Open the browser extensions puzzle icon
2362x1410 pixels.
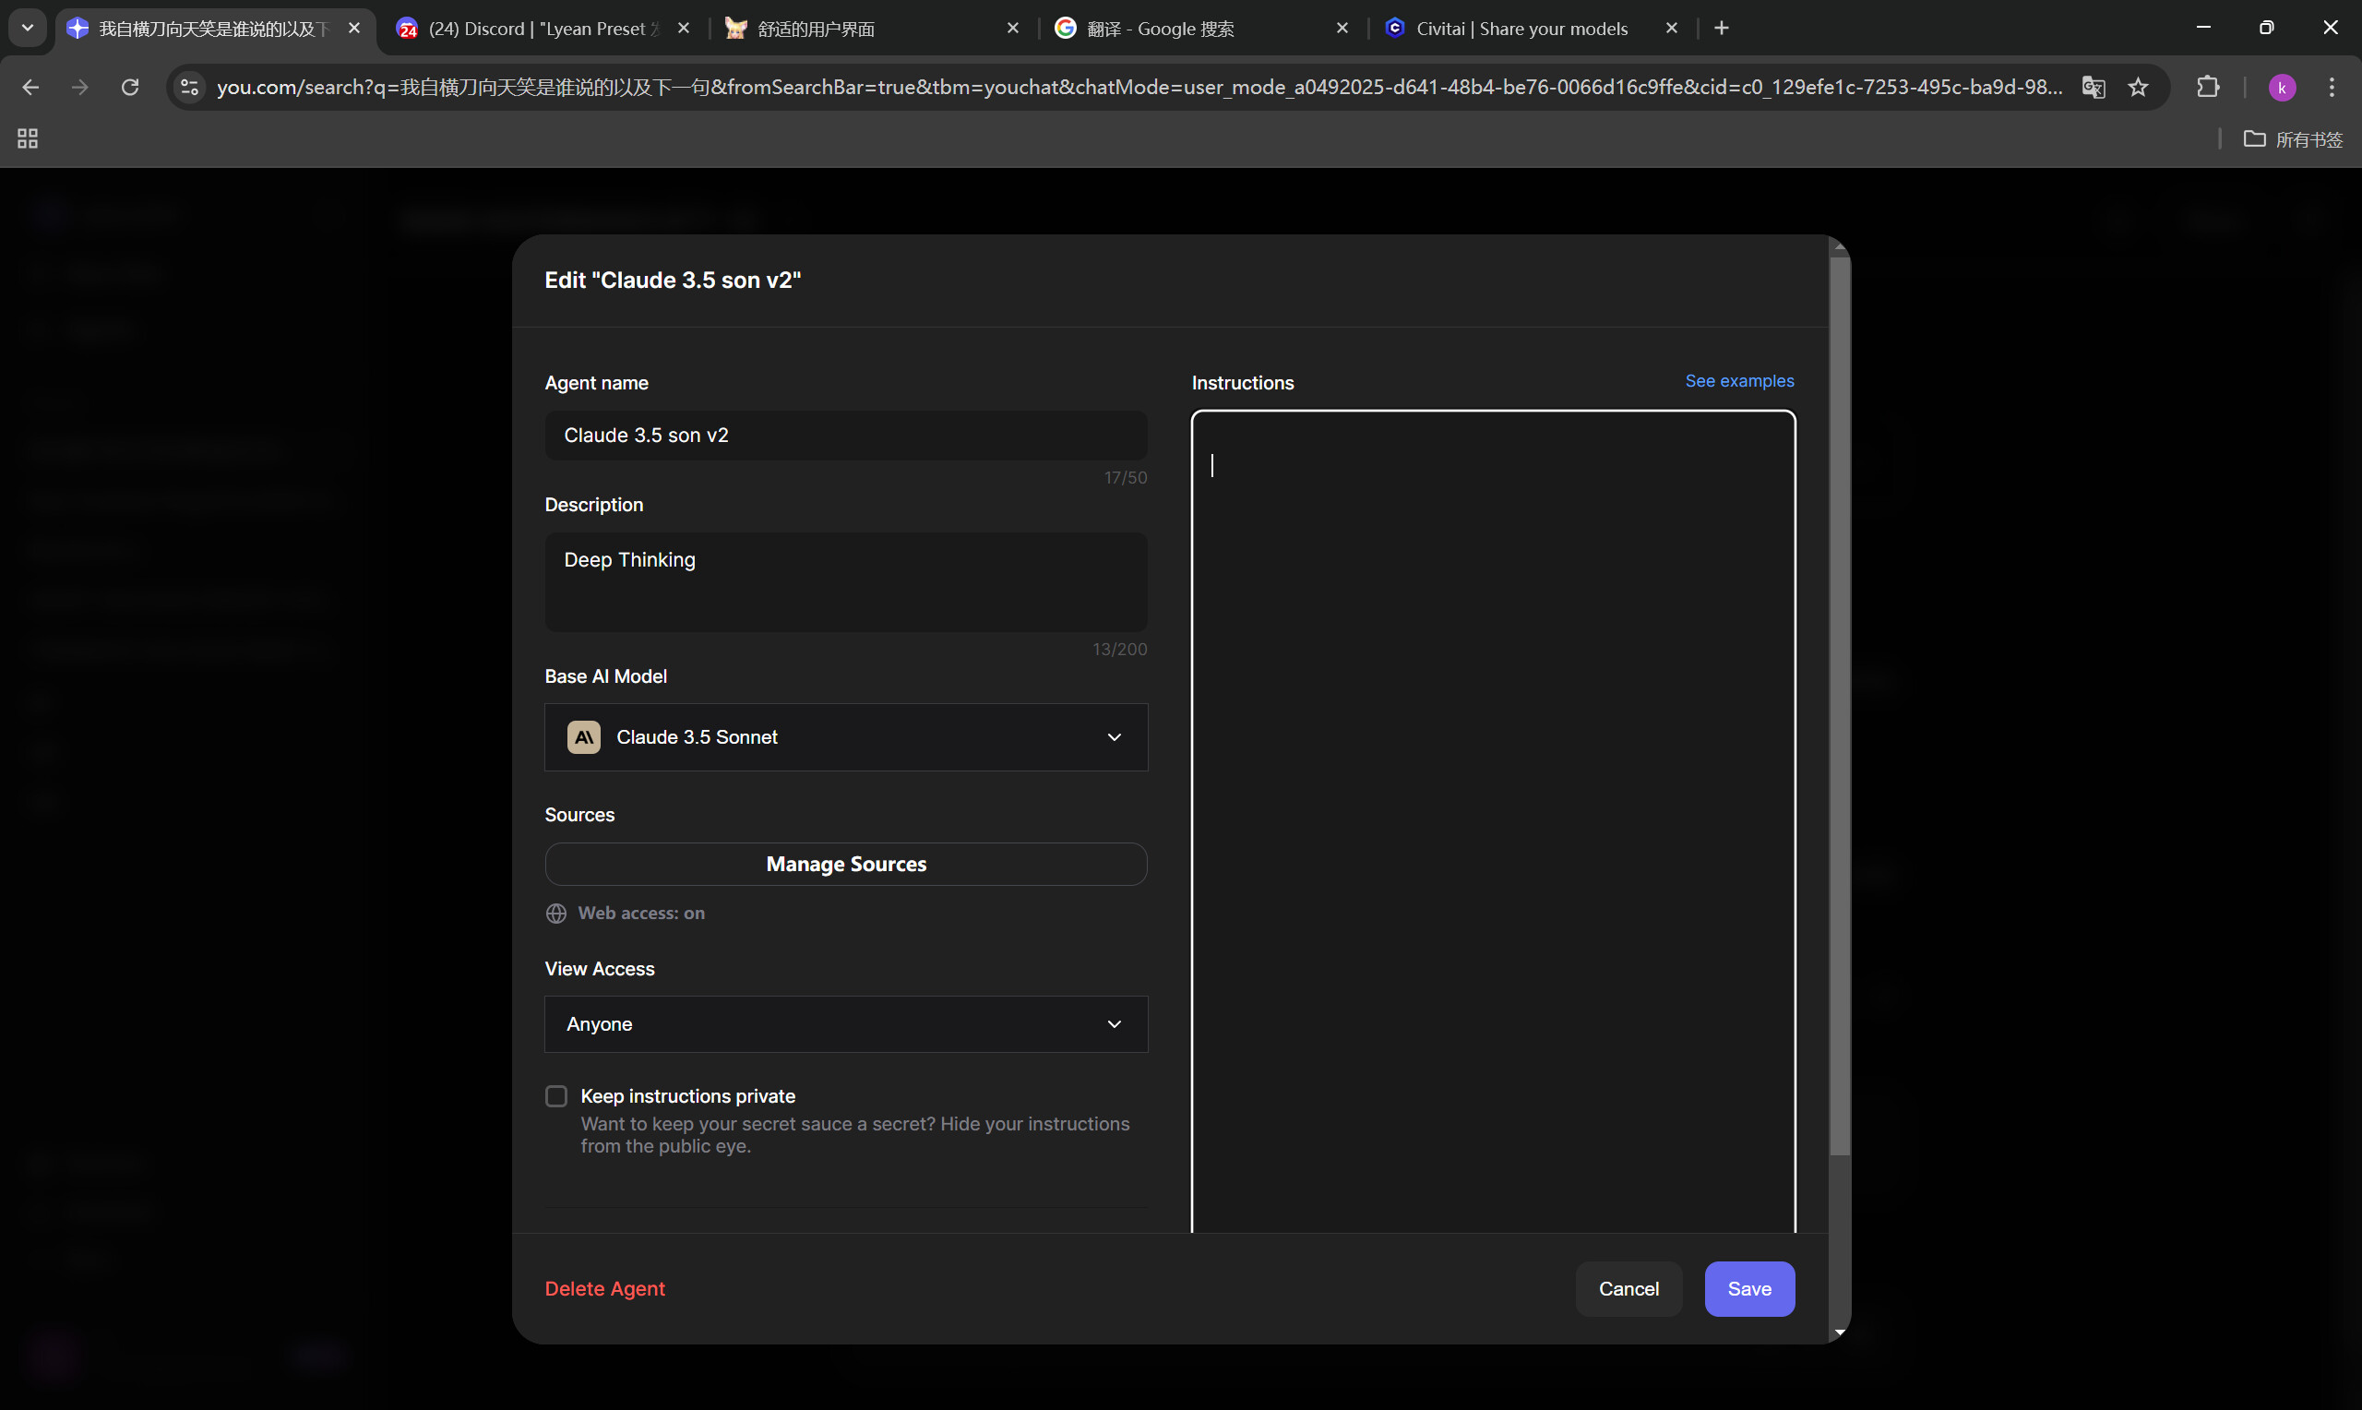[2208, 88]
